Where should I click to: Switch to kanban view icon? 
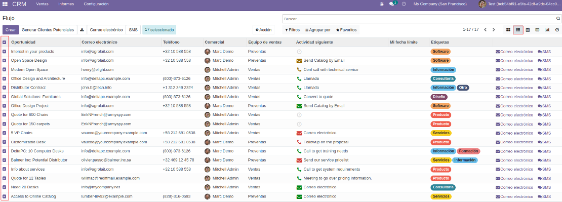pyautogui.click(x=508, y=30)
